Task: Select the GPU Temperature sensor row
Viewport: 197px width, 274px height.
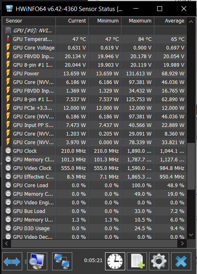Action: tap(94, 39)
